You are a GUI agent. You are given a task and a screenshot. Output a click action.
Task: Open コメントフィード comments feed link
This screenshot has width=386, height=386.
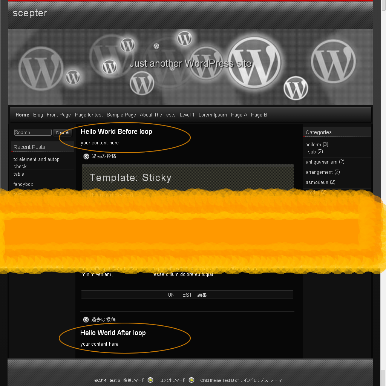pos(173,380)
